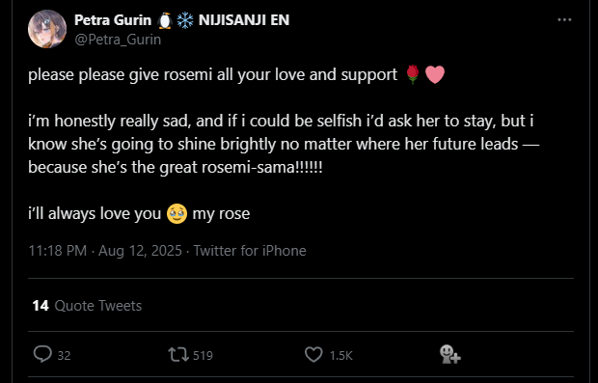Click the like count 1.5K
This screenshot has height=383, width=598.
(340, 356)
